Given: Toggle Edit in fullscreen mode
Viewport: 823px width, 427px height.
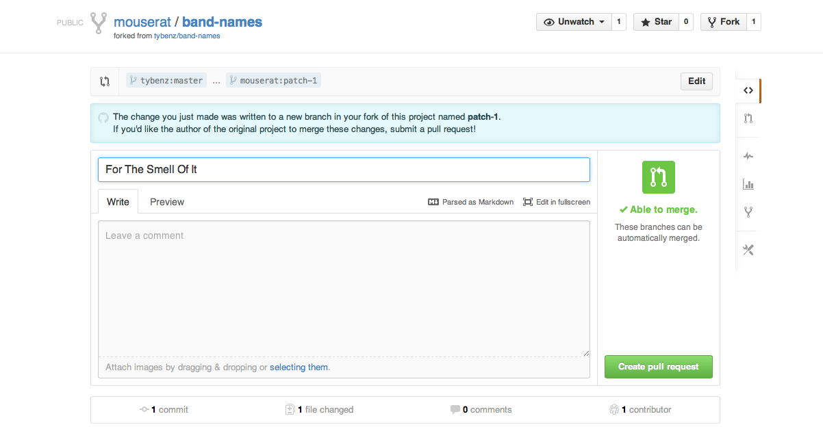Looking at the screenshot, I should [557, 202].
